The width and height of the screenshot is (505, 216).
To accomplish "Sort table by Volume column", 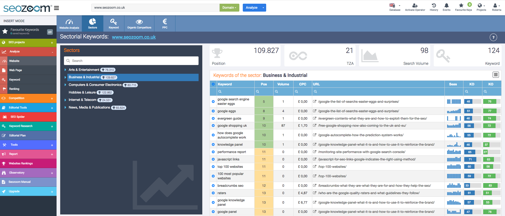I will (x=283, y=84).
